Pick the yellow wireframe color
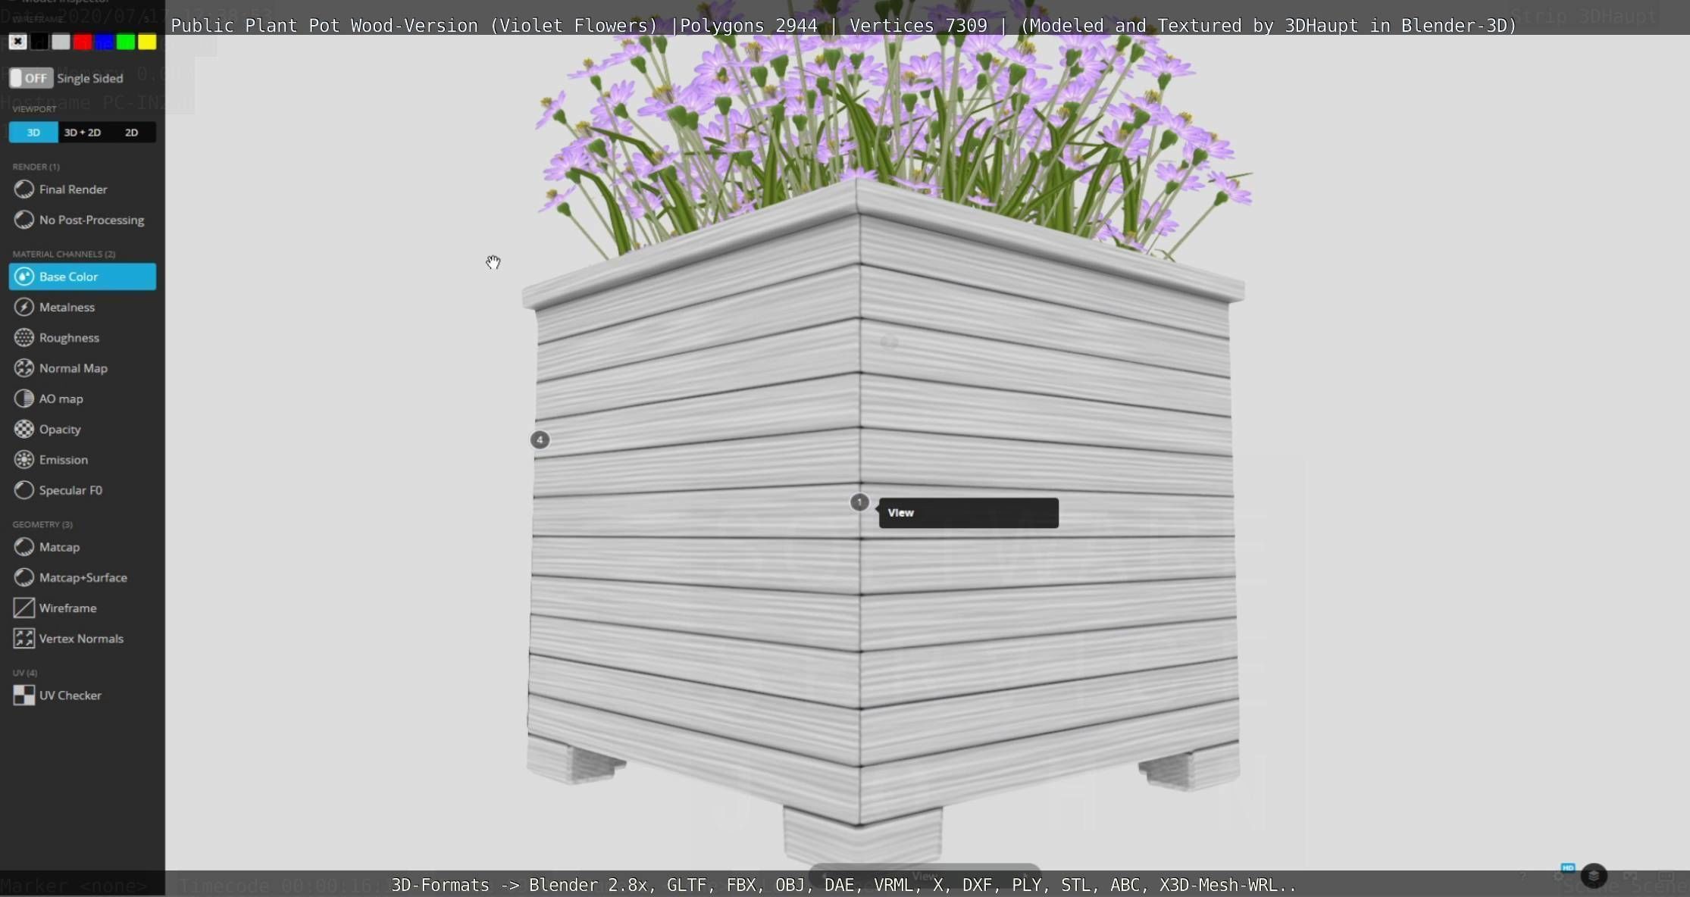 pos(147,42)
